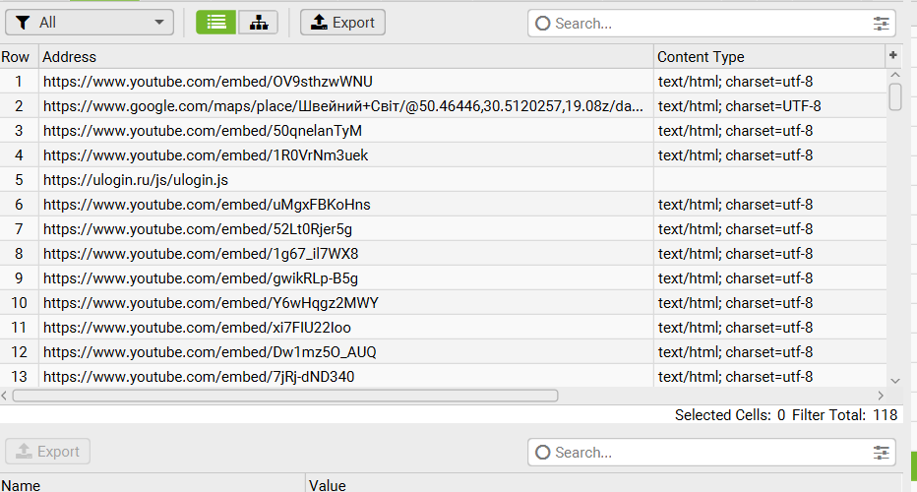Click the lower disabled Export button
This screenshot has height=492, width=917.
(48, 451)
